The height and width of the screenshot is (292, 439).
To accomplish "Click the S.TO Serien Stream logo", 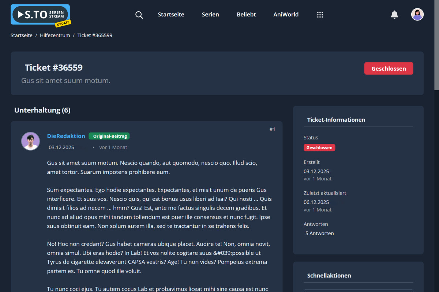I will tap(40, 15).
